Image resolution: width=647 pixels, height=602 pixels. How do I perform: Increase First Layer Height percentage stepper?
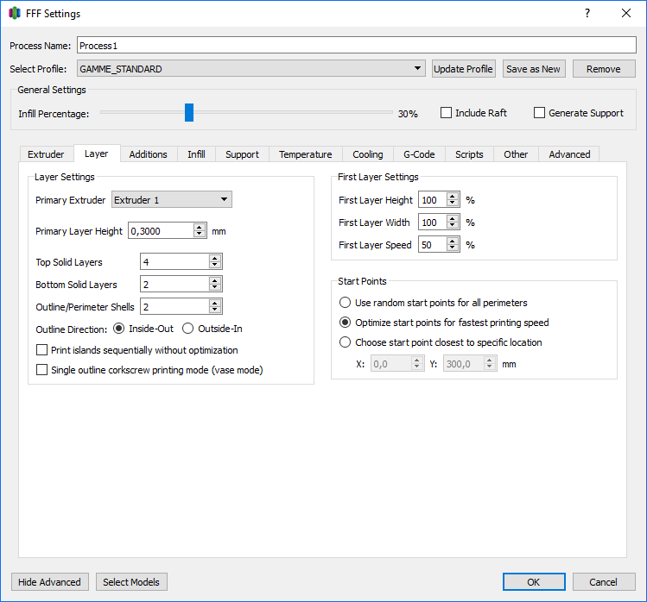click(x=454, y=197)
